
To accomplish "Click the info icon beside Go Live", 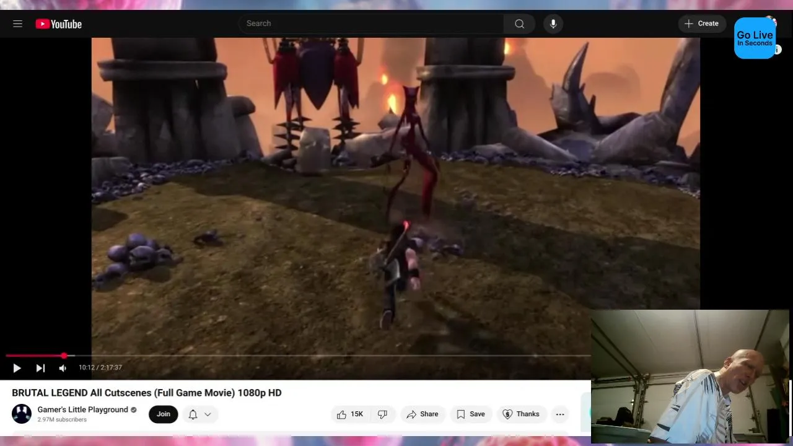I will coord(778,50).
